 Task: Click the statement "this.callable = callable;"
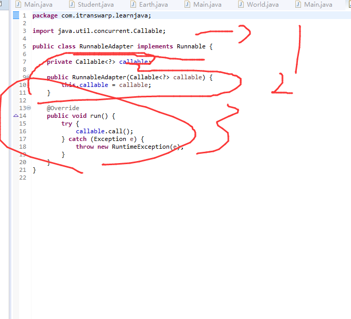click(106, 85)
